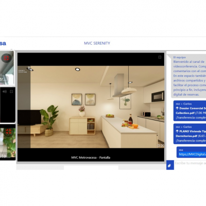Focus the 'Escribe tu mensaje' chat field
The height and width of the screenshot is (206, 206).
pos(190,163)
